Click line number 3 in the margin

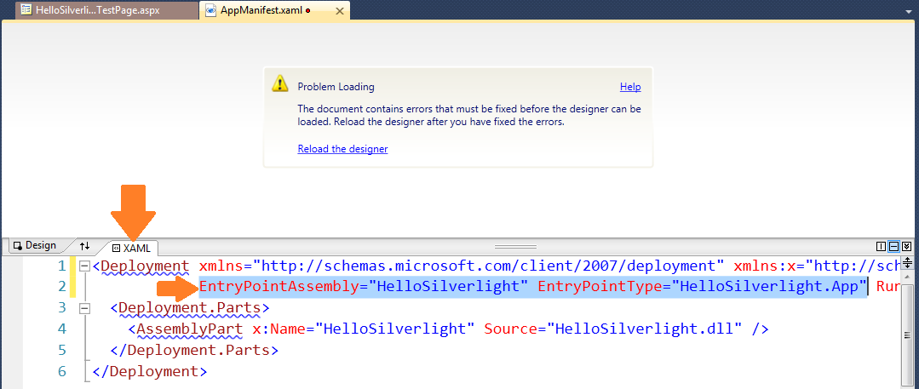(x=62, y=307)
